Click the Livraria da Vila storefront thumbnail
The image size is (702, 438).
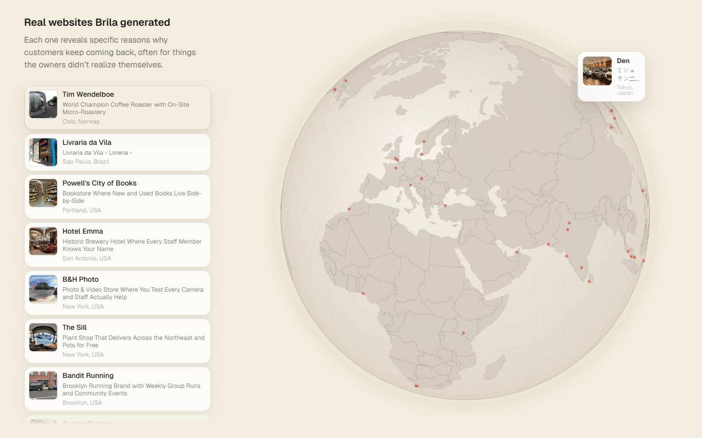(x=43, y=152)
